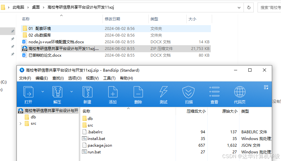Select the zip root node in the Bandizip tree
The width and height of the screenshot is (281, 161).
[48, 110]
